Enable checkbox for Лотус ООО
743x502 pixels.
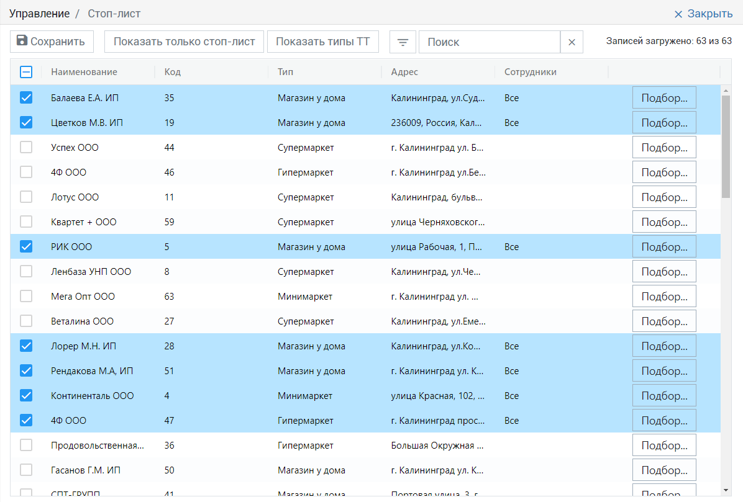(26, 197)
